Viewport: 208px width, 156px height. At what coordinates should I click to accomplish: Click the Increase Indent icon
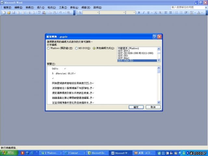(186, 13)
